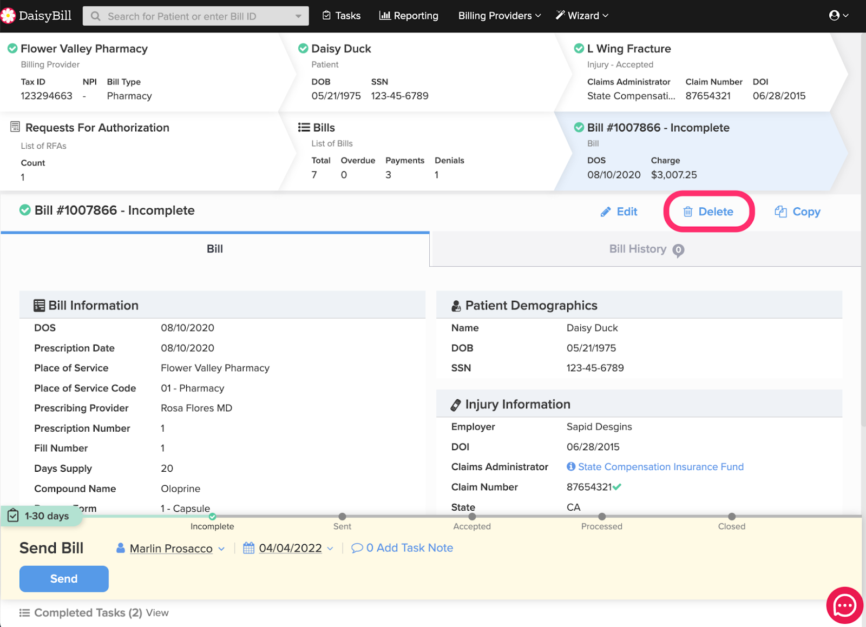Click the Rosa Flores MD prescribing provider value

(196, 408)
